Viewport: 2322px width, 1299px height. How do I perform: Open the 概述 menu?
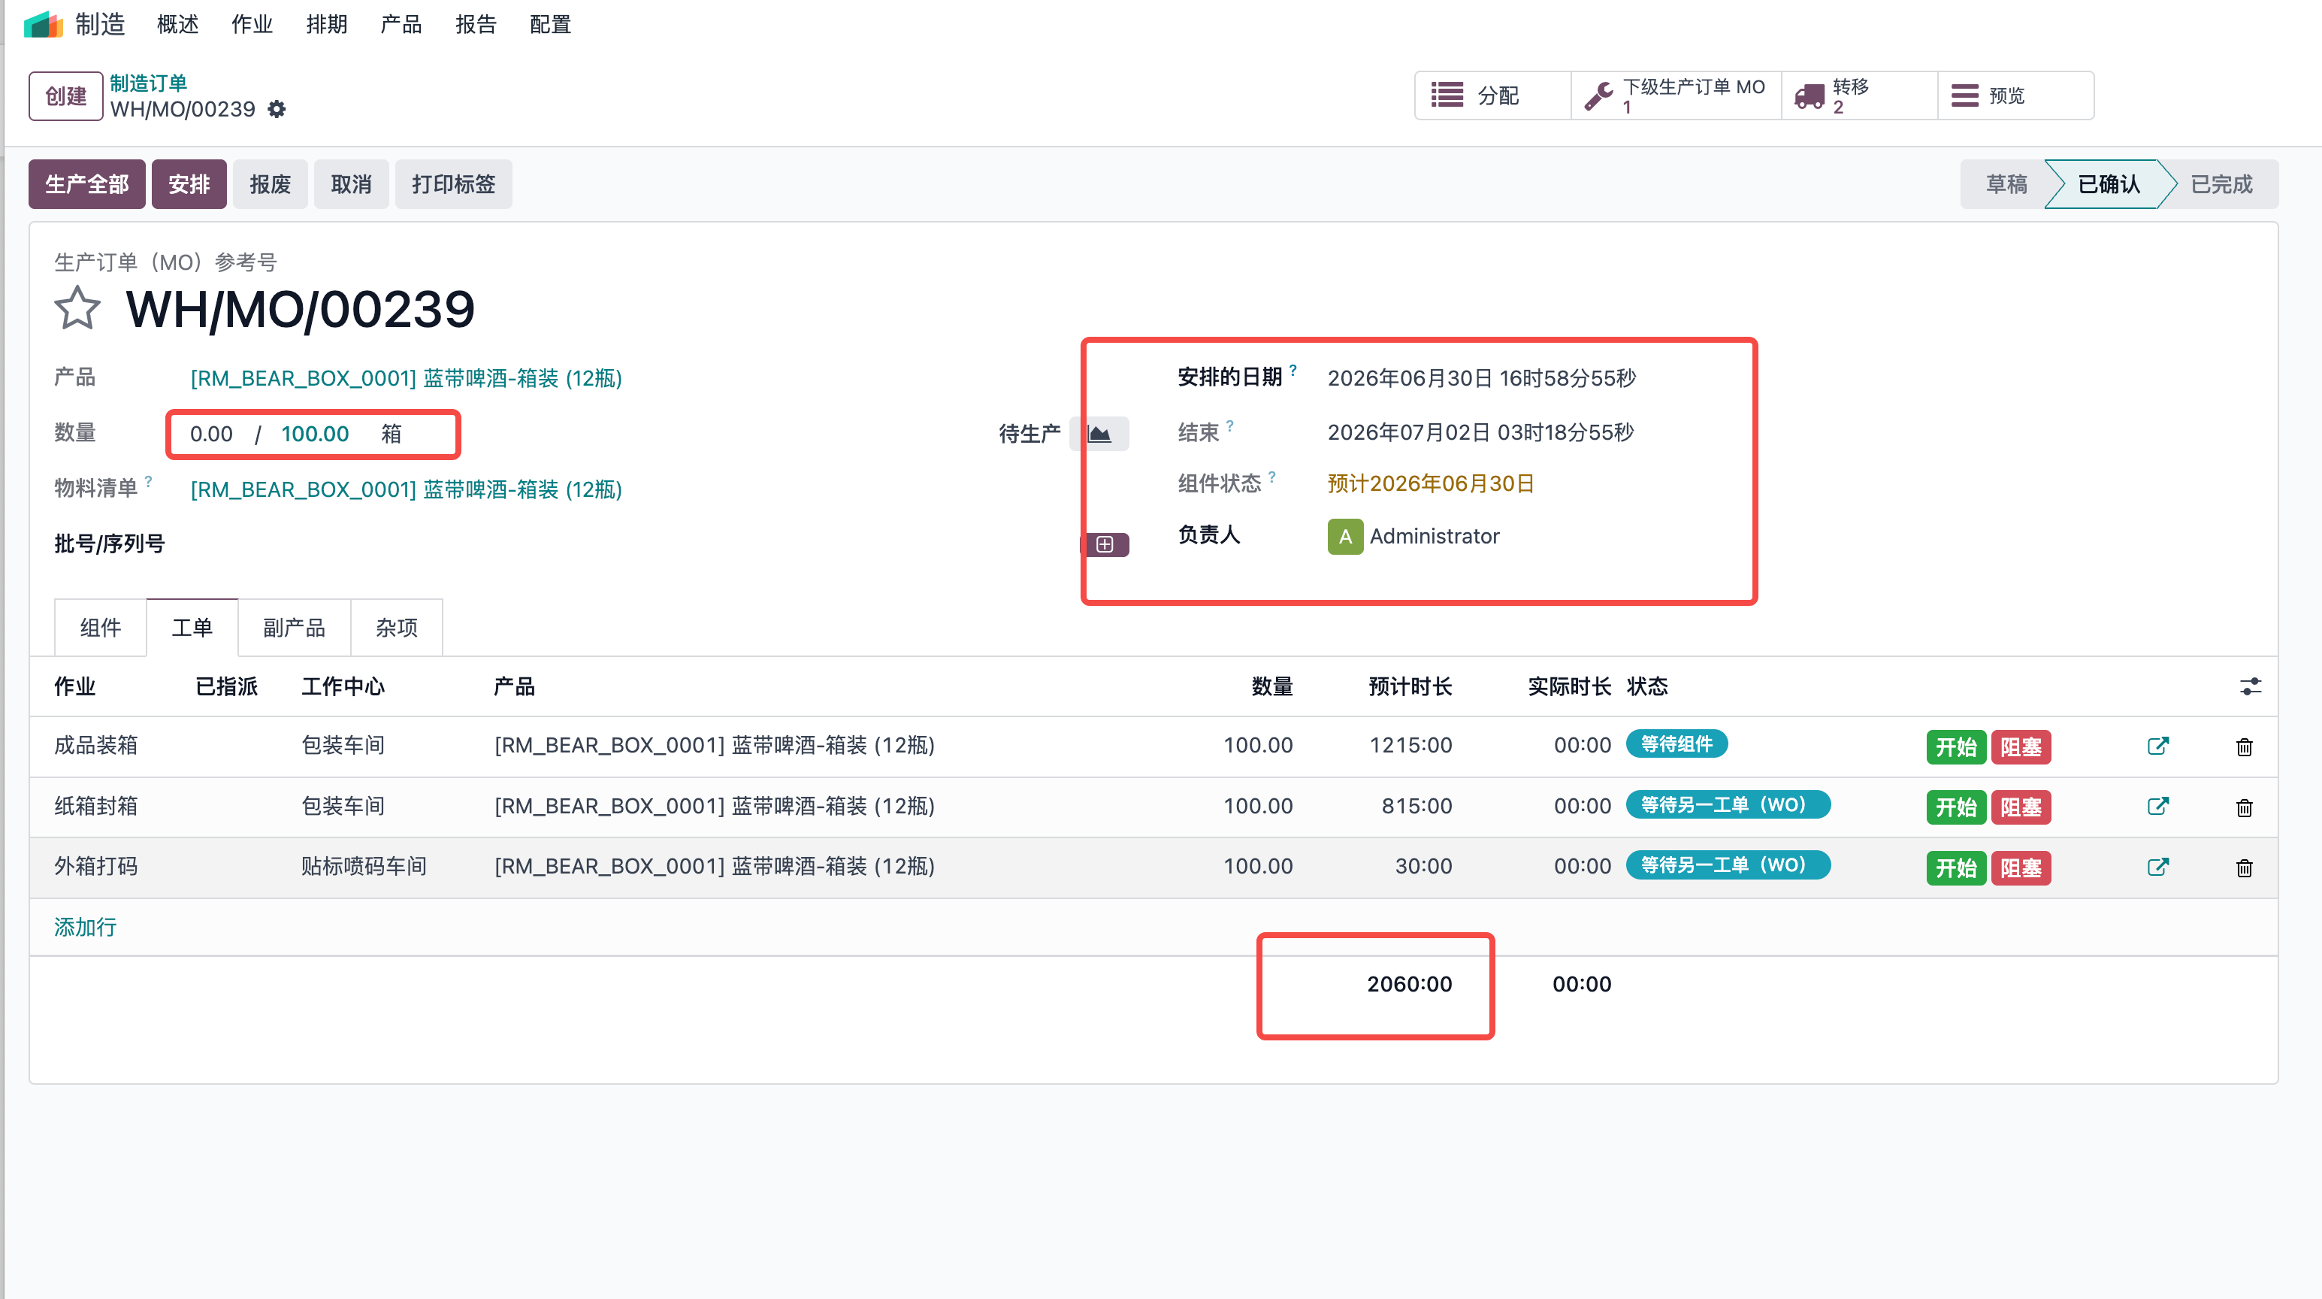pyautogui.click(x=177, y=24)
